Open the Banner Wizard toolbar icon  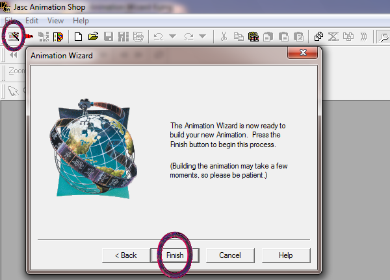point(44,37)
